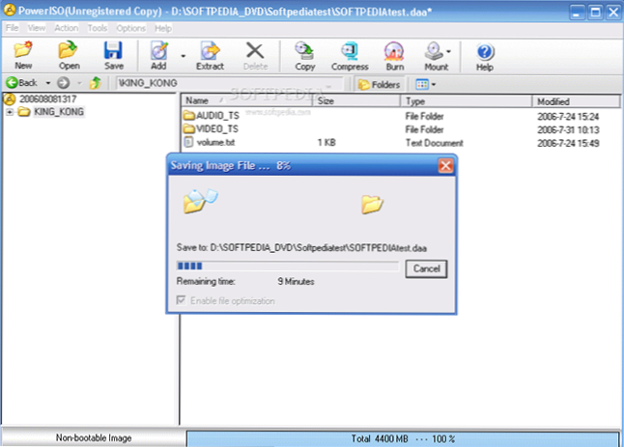The width and height of the screenshot is (624, 447).
Task: Open the View menu
Action: [36, 28]
